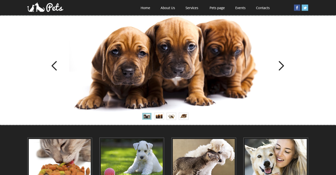Screen dimensions: 336x175
Task: Select the lying tabby kitten slide thumbnail
Action: coord(184,116)
